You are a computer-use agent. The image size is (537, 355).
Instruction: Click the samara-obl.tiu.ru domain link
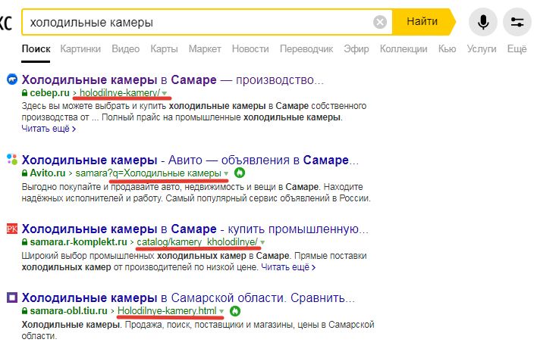click(69, 311)
